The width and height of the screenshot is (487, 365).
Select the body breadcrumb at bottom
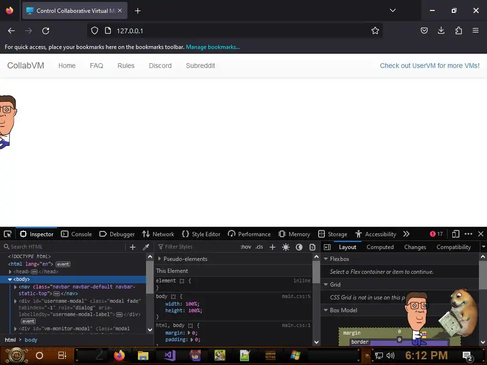pyautogui.click(x=31, y=340)
